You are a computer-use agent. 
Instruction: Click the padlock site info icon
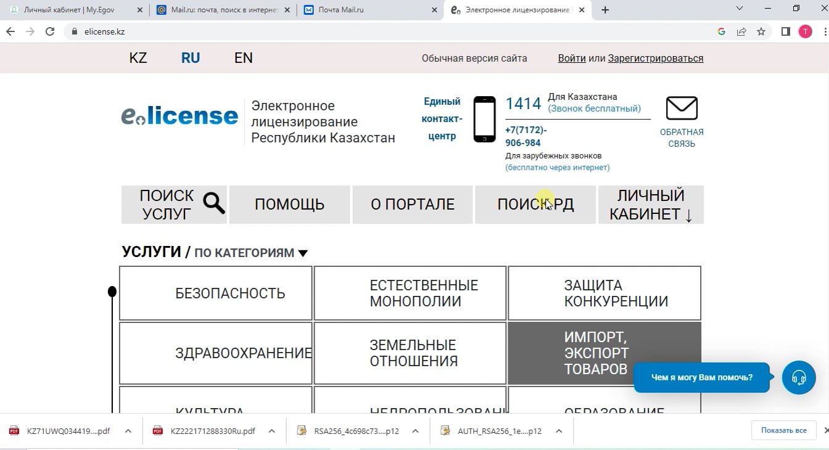(75, 31)
